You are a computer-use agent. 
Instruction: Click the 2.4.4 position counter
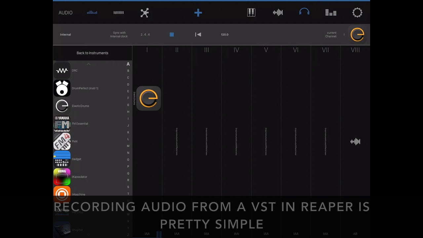145,34
